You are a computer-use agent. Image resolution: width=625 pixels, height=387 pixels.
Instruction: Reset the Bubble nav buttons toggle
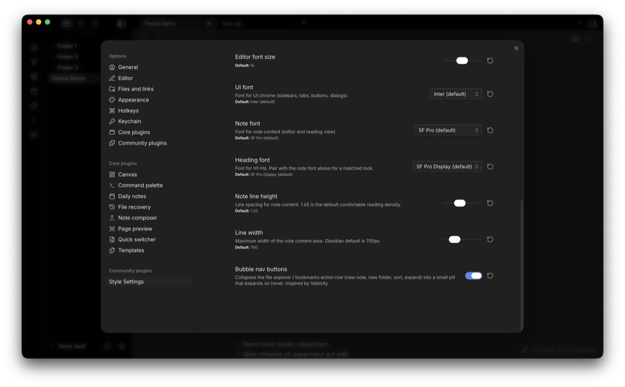point(490,276)
